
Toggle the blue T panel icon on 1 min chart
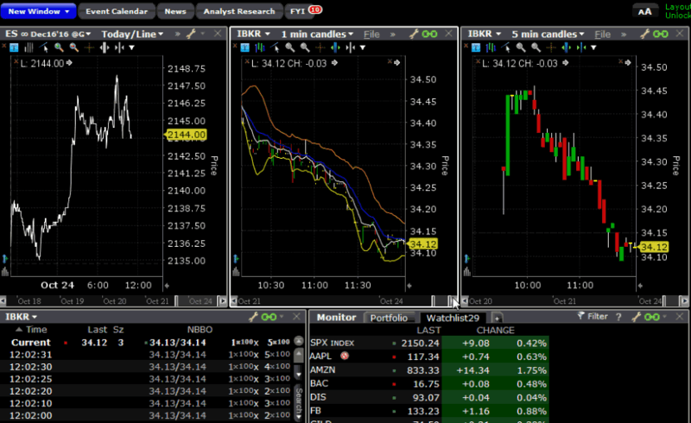tap(245, 47)
